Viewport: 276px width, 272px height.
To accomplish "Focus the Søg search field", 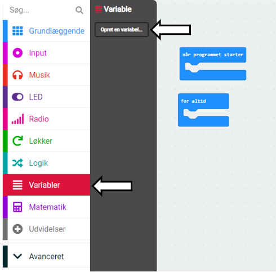I will click(x=41, y=10).
